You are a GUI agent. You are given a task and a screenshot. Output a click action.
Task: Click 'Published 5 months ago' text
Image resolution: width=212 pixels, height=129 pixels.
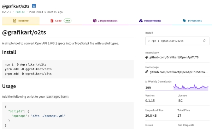pyautogui.click(x=46, y=12)
